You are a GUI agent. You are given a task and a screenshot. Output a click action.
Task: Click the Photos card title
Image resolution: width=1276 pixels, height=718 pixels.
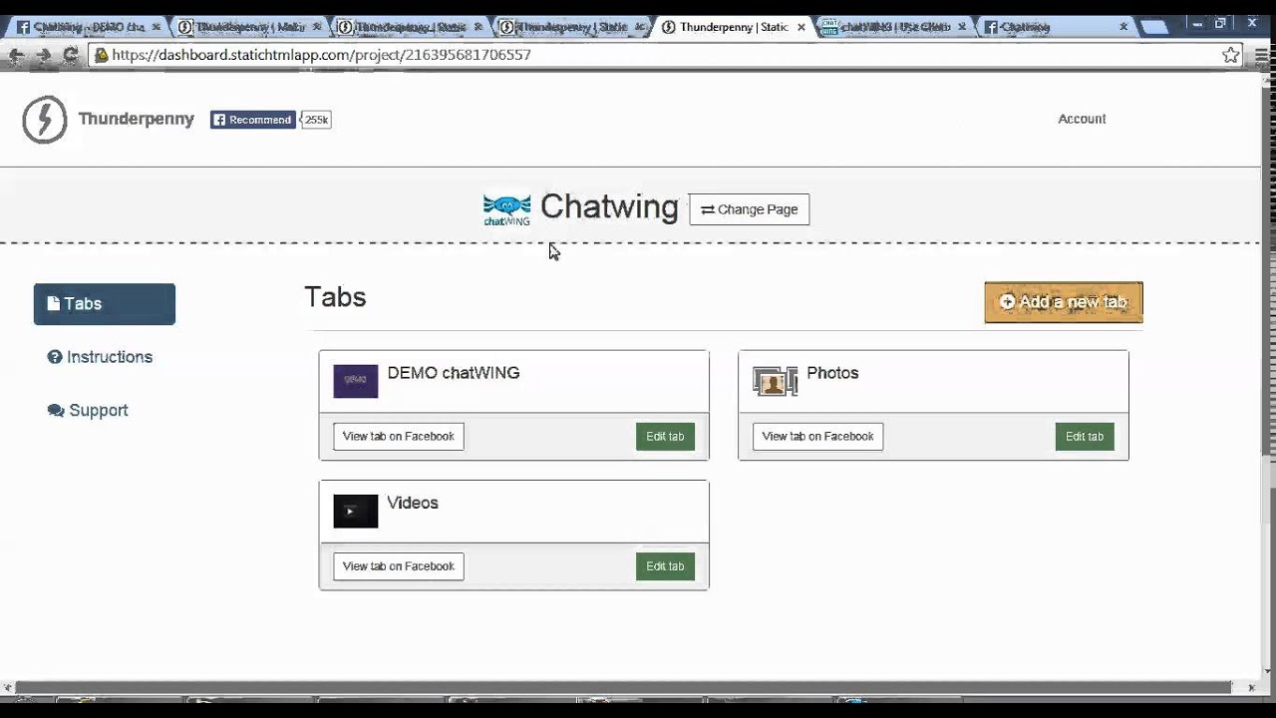click(832, 373)
